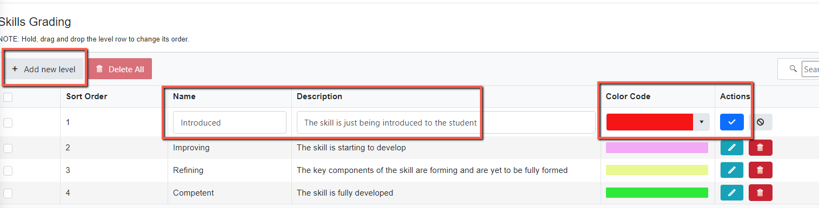Image resolution: width=819 pixels, height=208 pixels.
Task: Delete the Refining level with trash icon
Action: click(x=760, y=170)
